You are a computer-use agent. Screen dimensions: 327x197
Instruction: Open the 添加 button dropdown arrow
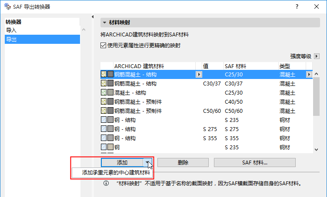coord(147,162)
